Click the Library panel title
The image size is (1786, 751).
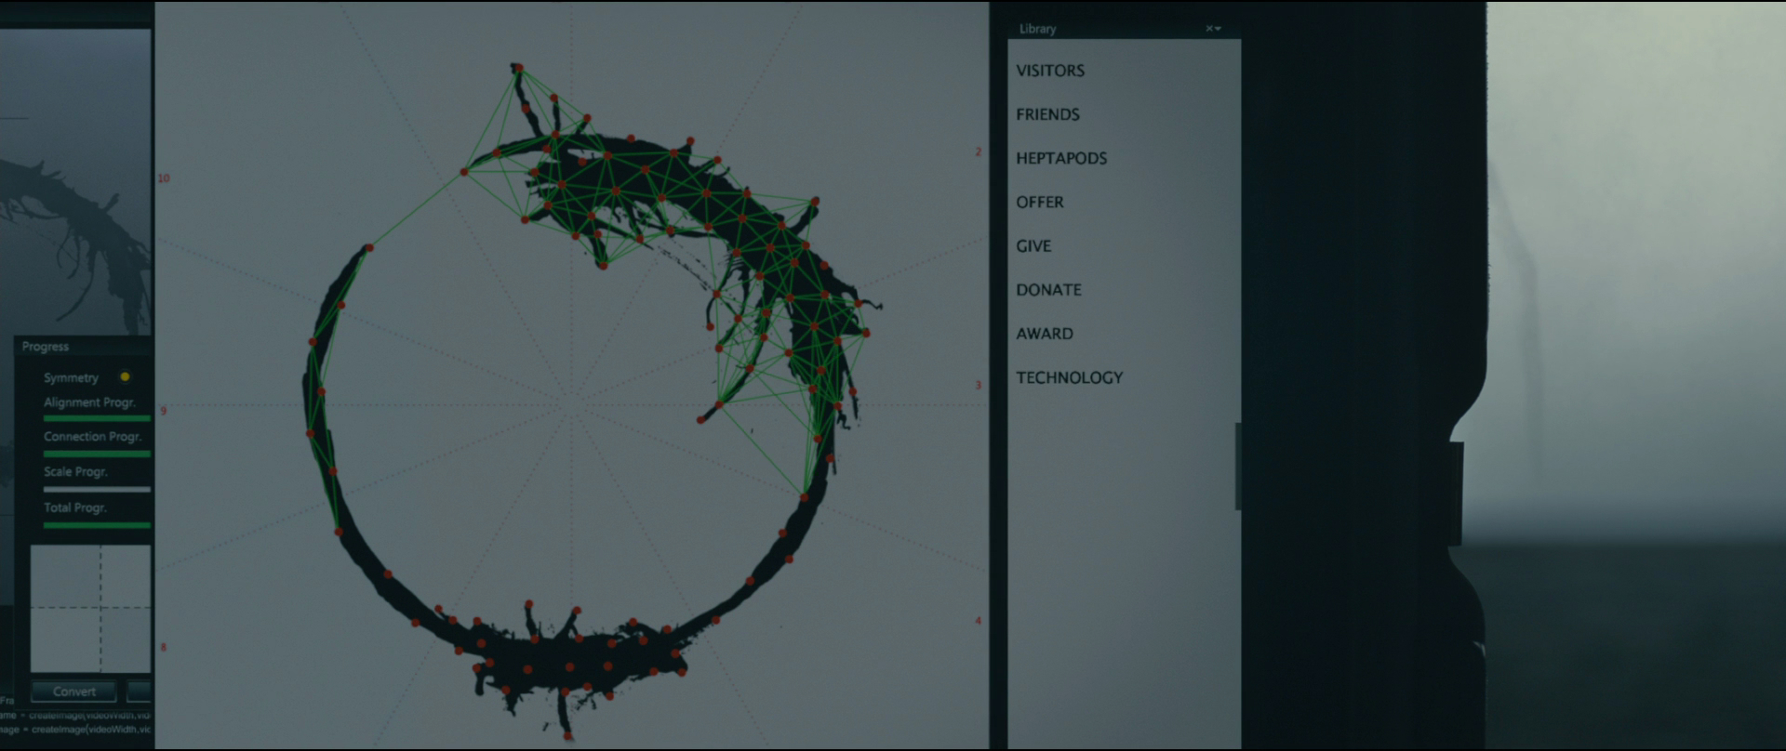1037,29
